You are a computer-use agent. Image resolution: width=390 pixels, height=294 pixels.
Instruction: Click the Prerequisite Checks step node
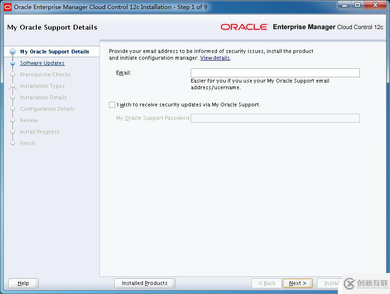(12, 74)
